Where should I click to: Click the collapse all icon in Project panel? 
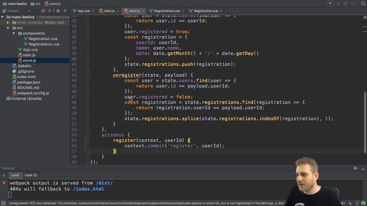(x=49, y=11)
